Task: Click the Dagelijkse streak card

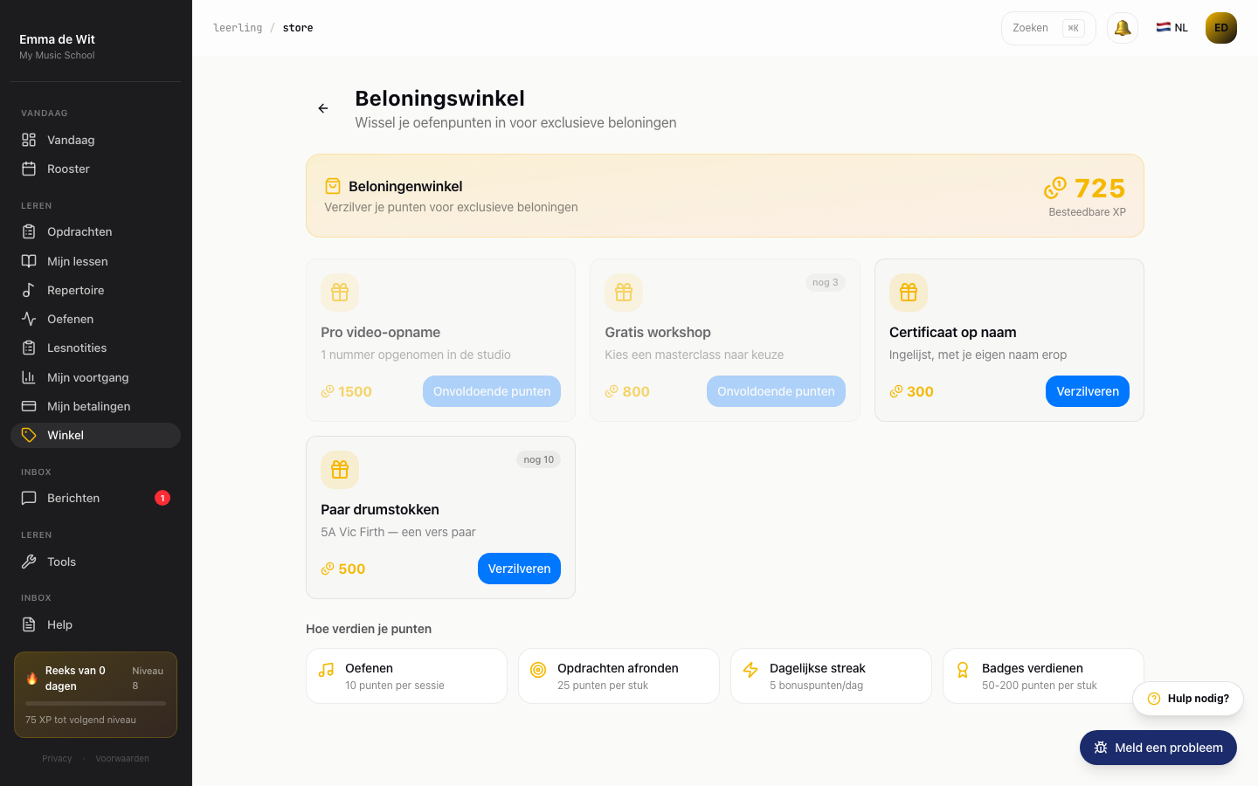Action: click(x=831, y=676)
